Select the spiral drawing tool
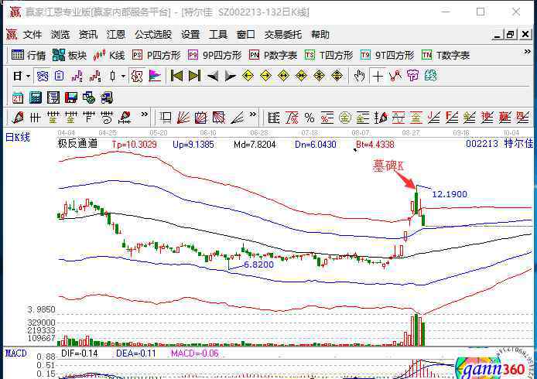Screen dimensions: 537x379 (107, 118)
